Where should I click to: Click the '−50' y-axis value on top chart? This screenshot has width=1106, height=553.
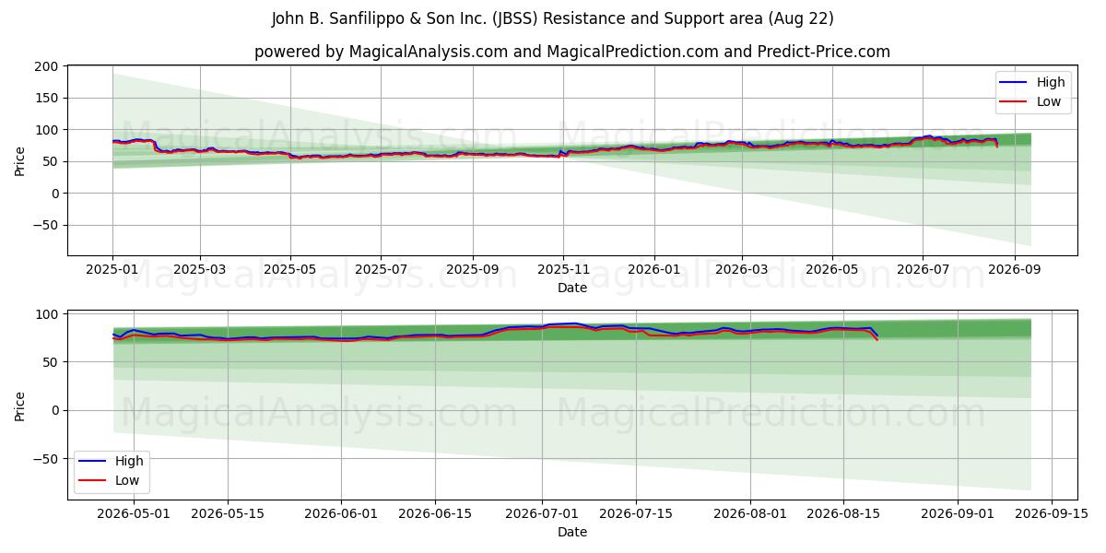point(46,225)
